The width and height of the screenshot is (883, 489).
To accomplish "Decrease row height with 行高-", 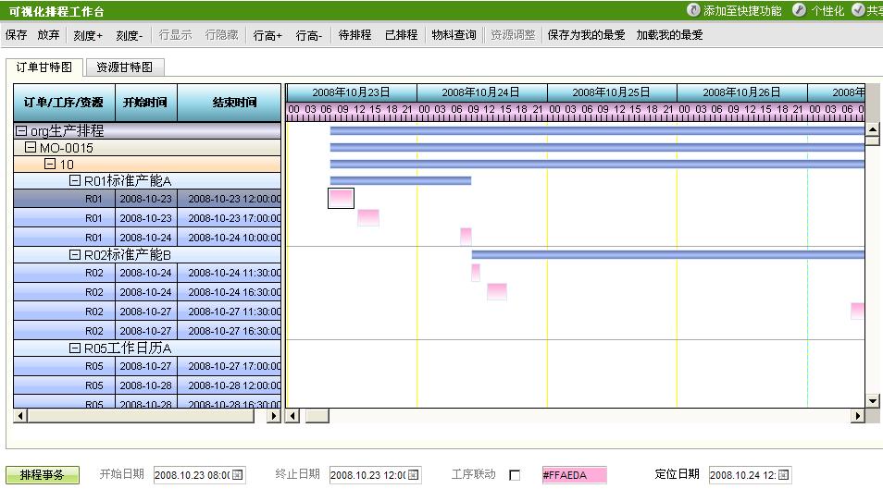I will coord(309,35).
